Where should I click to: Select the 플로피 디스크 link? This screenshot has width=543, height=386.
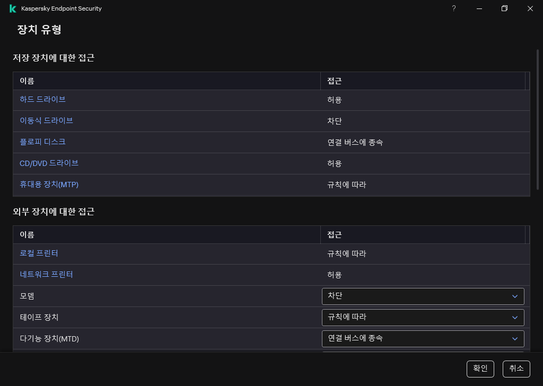[x=42, y=142]
